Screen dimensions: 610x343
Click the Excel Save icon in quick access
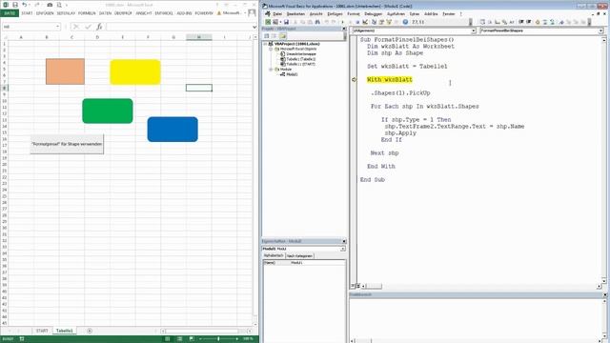click(x=15, y=5)
